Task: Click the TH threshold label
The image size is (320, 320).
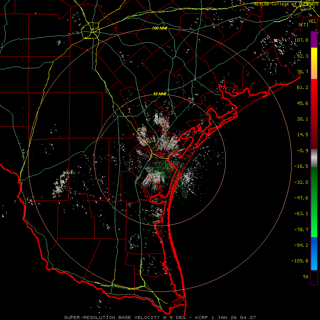Action: [x=305, y=277]
